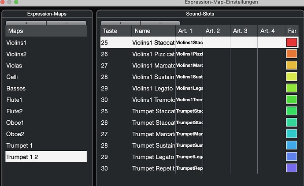Click plus button above Expression-Maps list

[26, 23]
